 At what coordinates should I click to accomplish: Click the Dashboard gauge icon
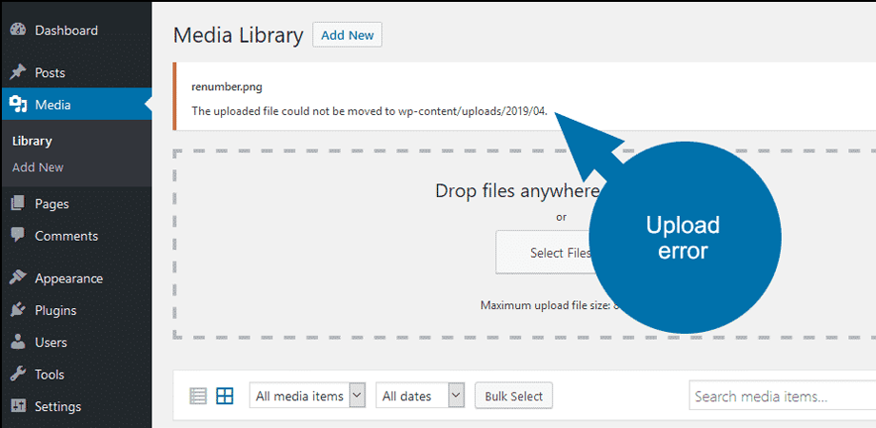click(x=18, y=30)
